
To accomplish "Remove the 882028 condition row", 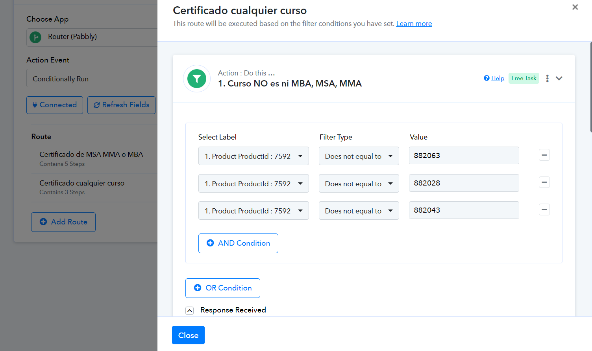I will click(x=544, y=182).
